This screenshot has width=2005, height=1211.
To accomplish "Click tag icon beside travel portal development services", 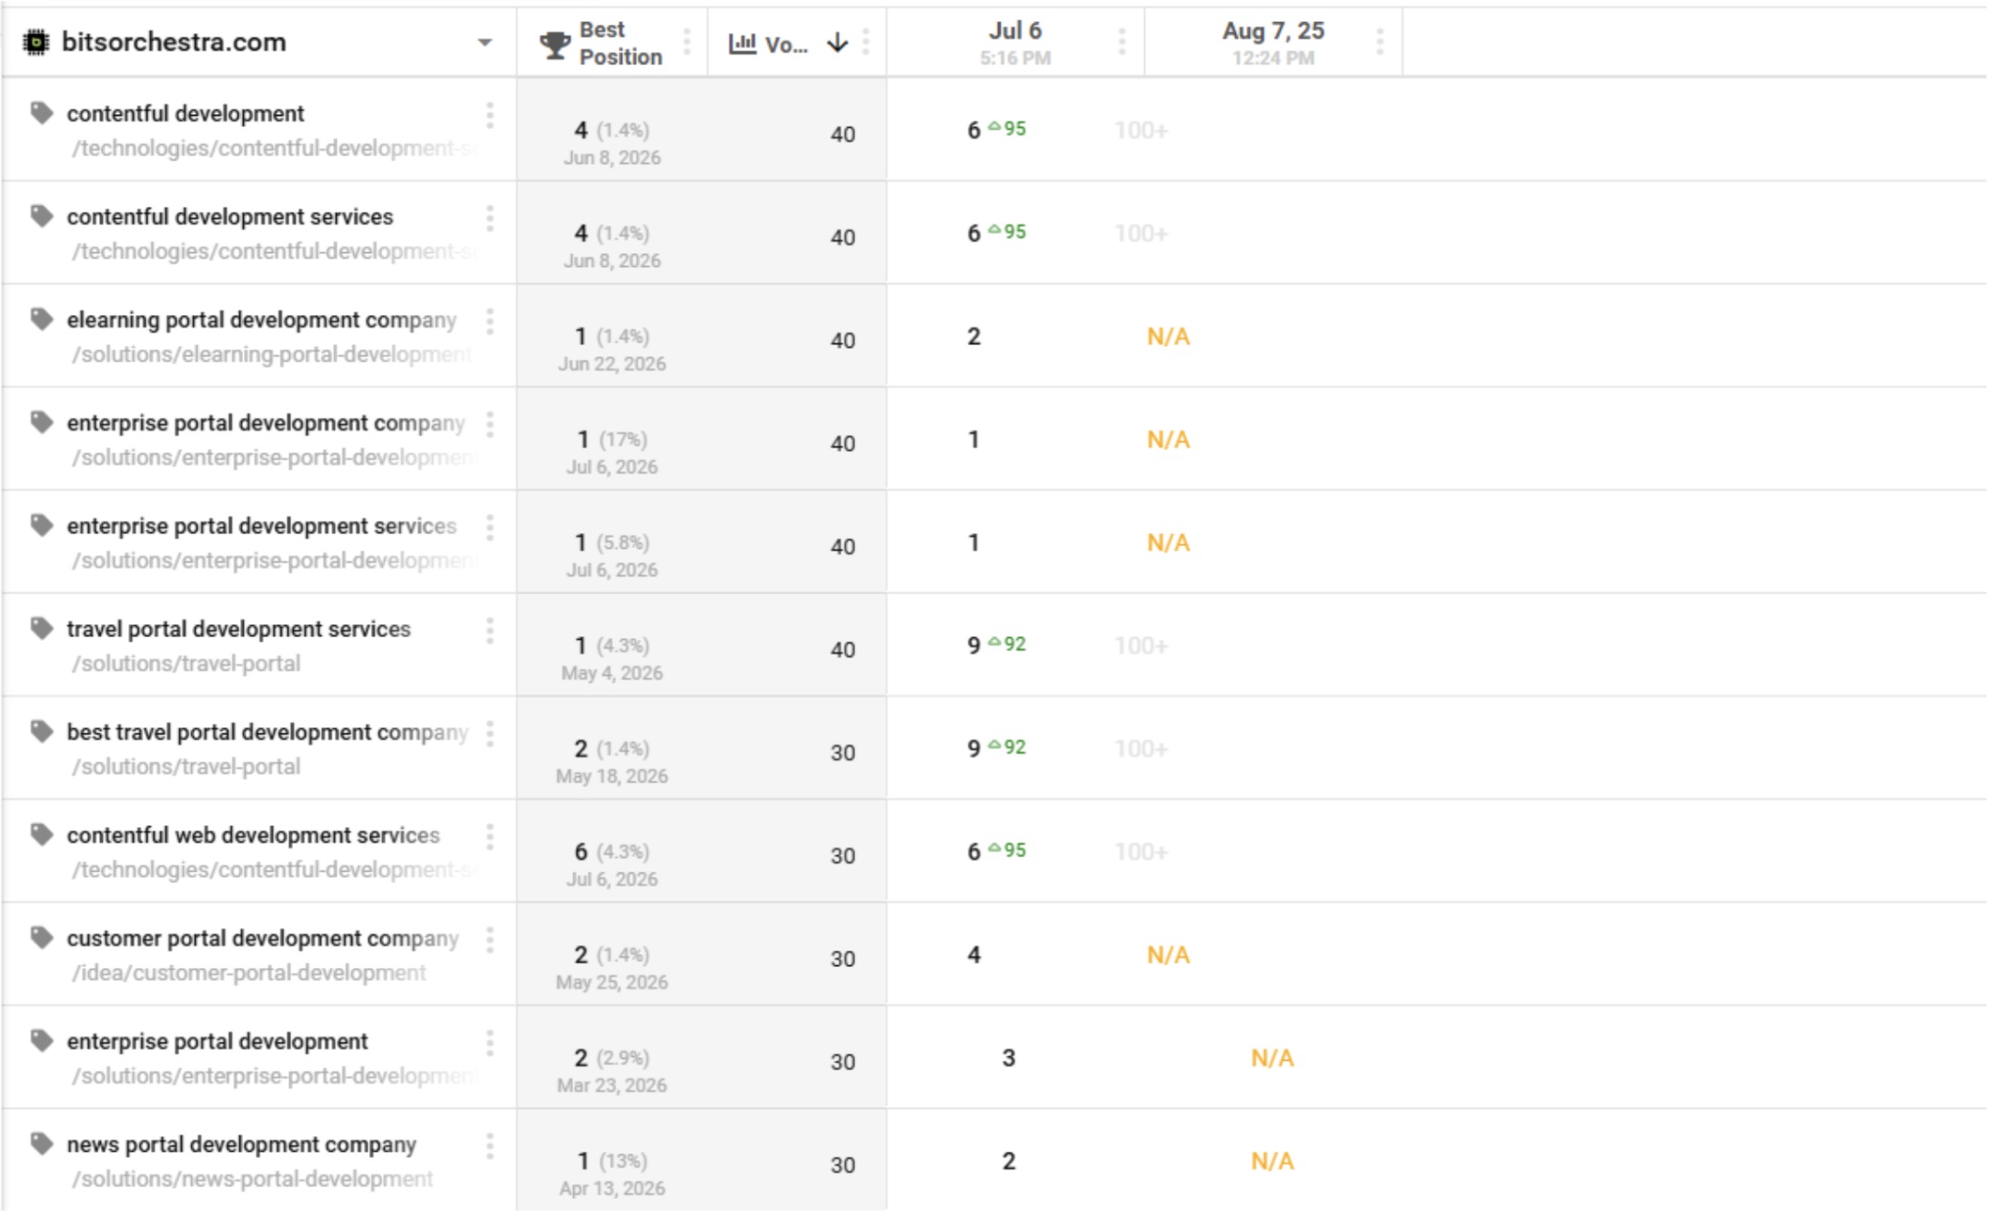I will tap(42, 629).
